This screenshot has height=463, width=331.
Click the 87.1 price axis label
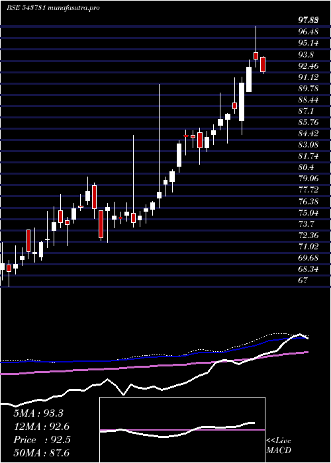pos(306,110)
